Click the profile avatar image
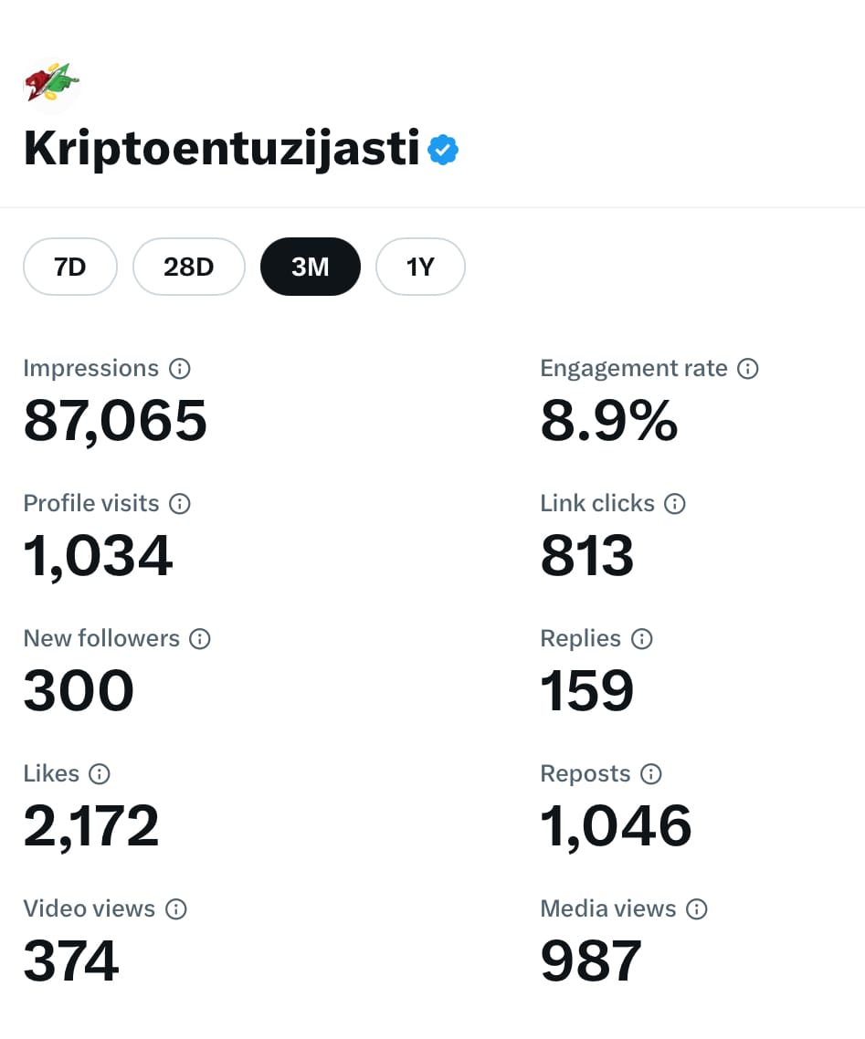 click(51, 83)
